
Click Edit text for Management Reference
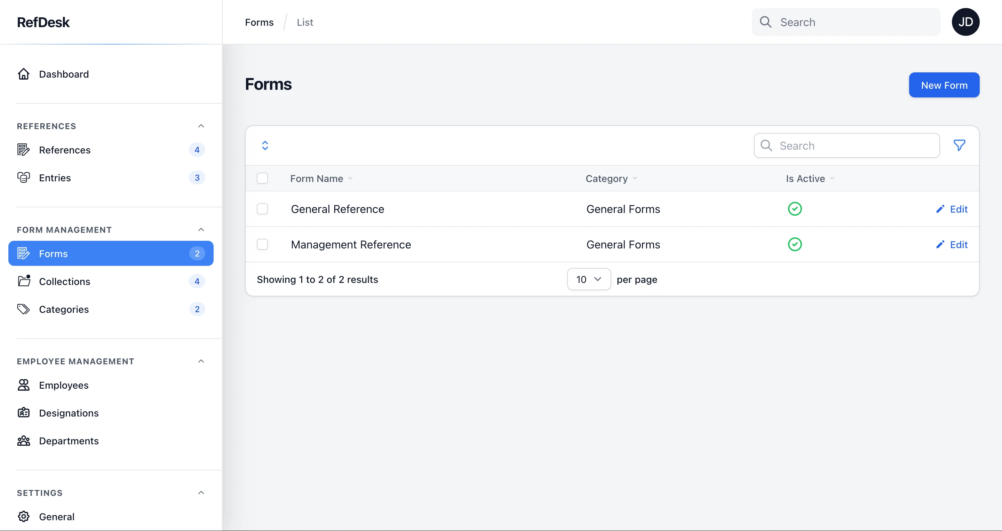(x=959, y=245)
